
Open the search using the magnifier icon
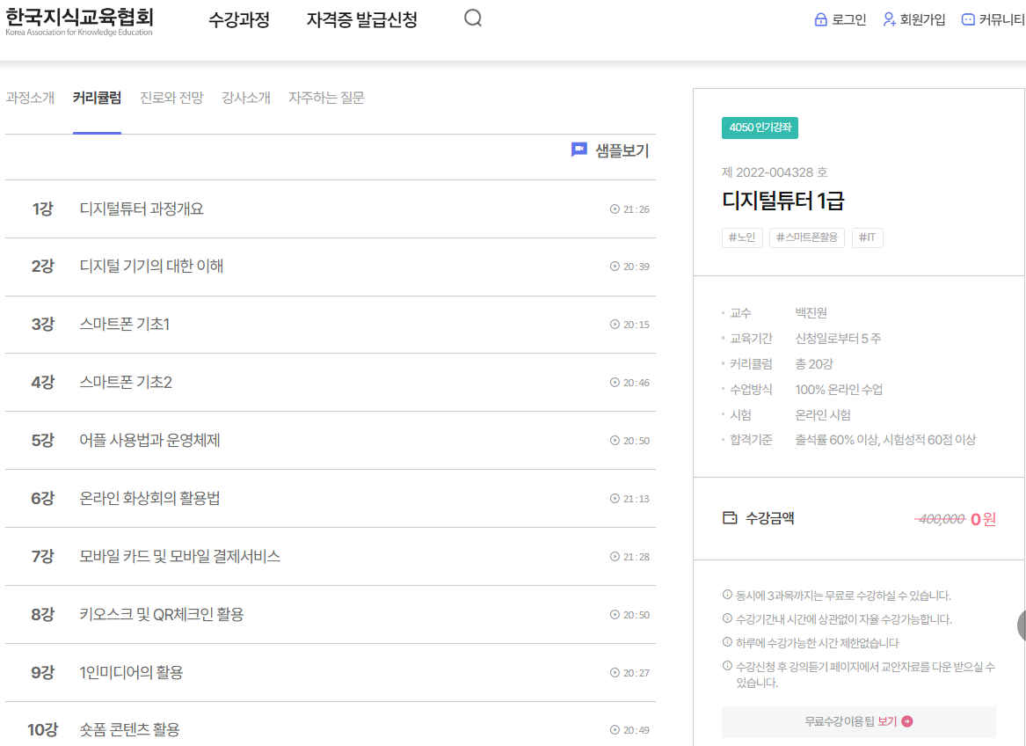coord(472,17)
